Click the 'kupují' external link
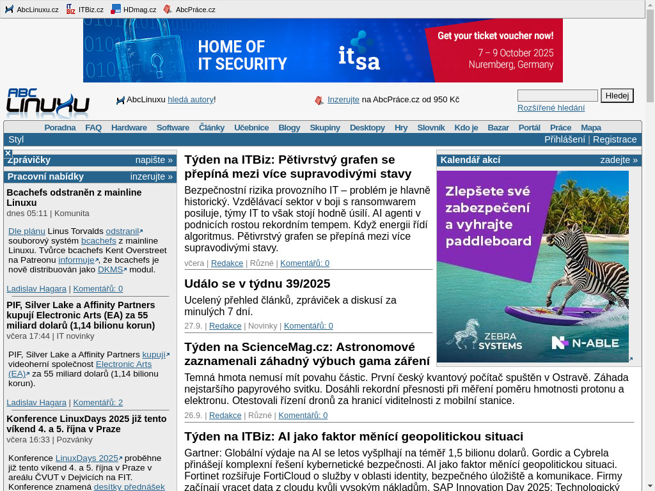The width and height of the screenshot is (655, 491). tap(155, 354)
